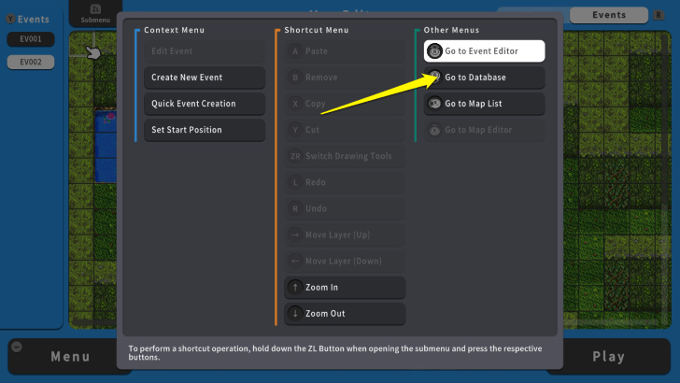This screenshot has width=680, height=383.
Task: Switch to the Events tab at top right
Action: 609,15
